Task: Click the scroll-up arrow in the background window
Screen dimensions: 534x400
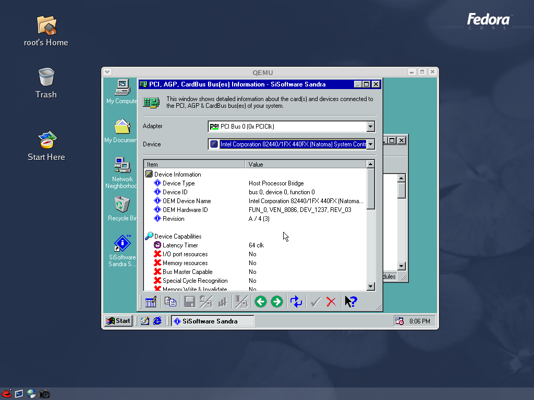Action: pyautogui.click(x=401, y=178)
